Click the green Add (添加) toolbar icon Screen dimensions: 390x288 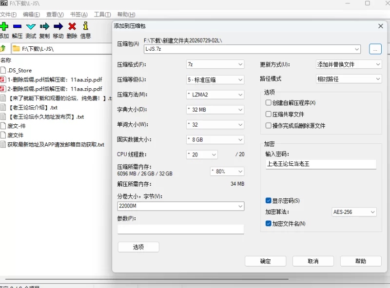tap(4, 26)
